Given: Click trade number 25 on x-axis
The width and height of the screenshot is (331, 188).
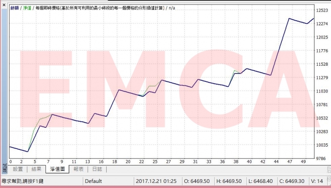Looking at the screenshot, I should coord(155,162).
